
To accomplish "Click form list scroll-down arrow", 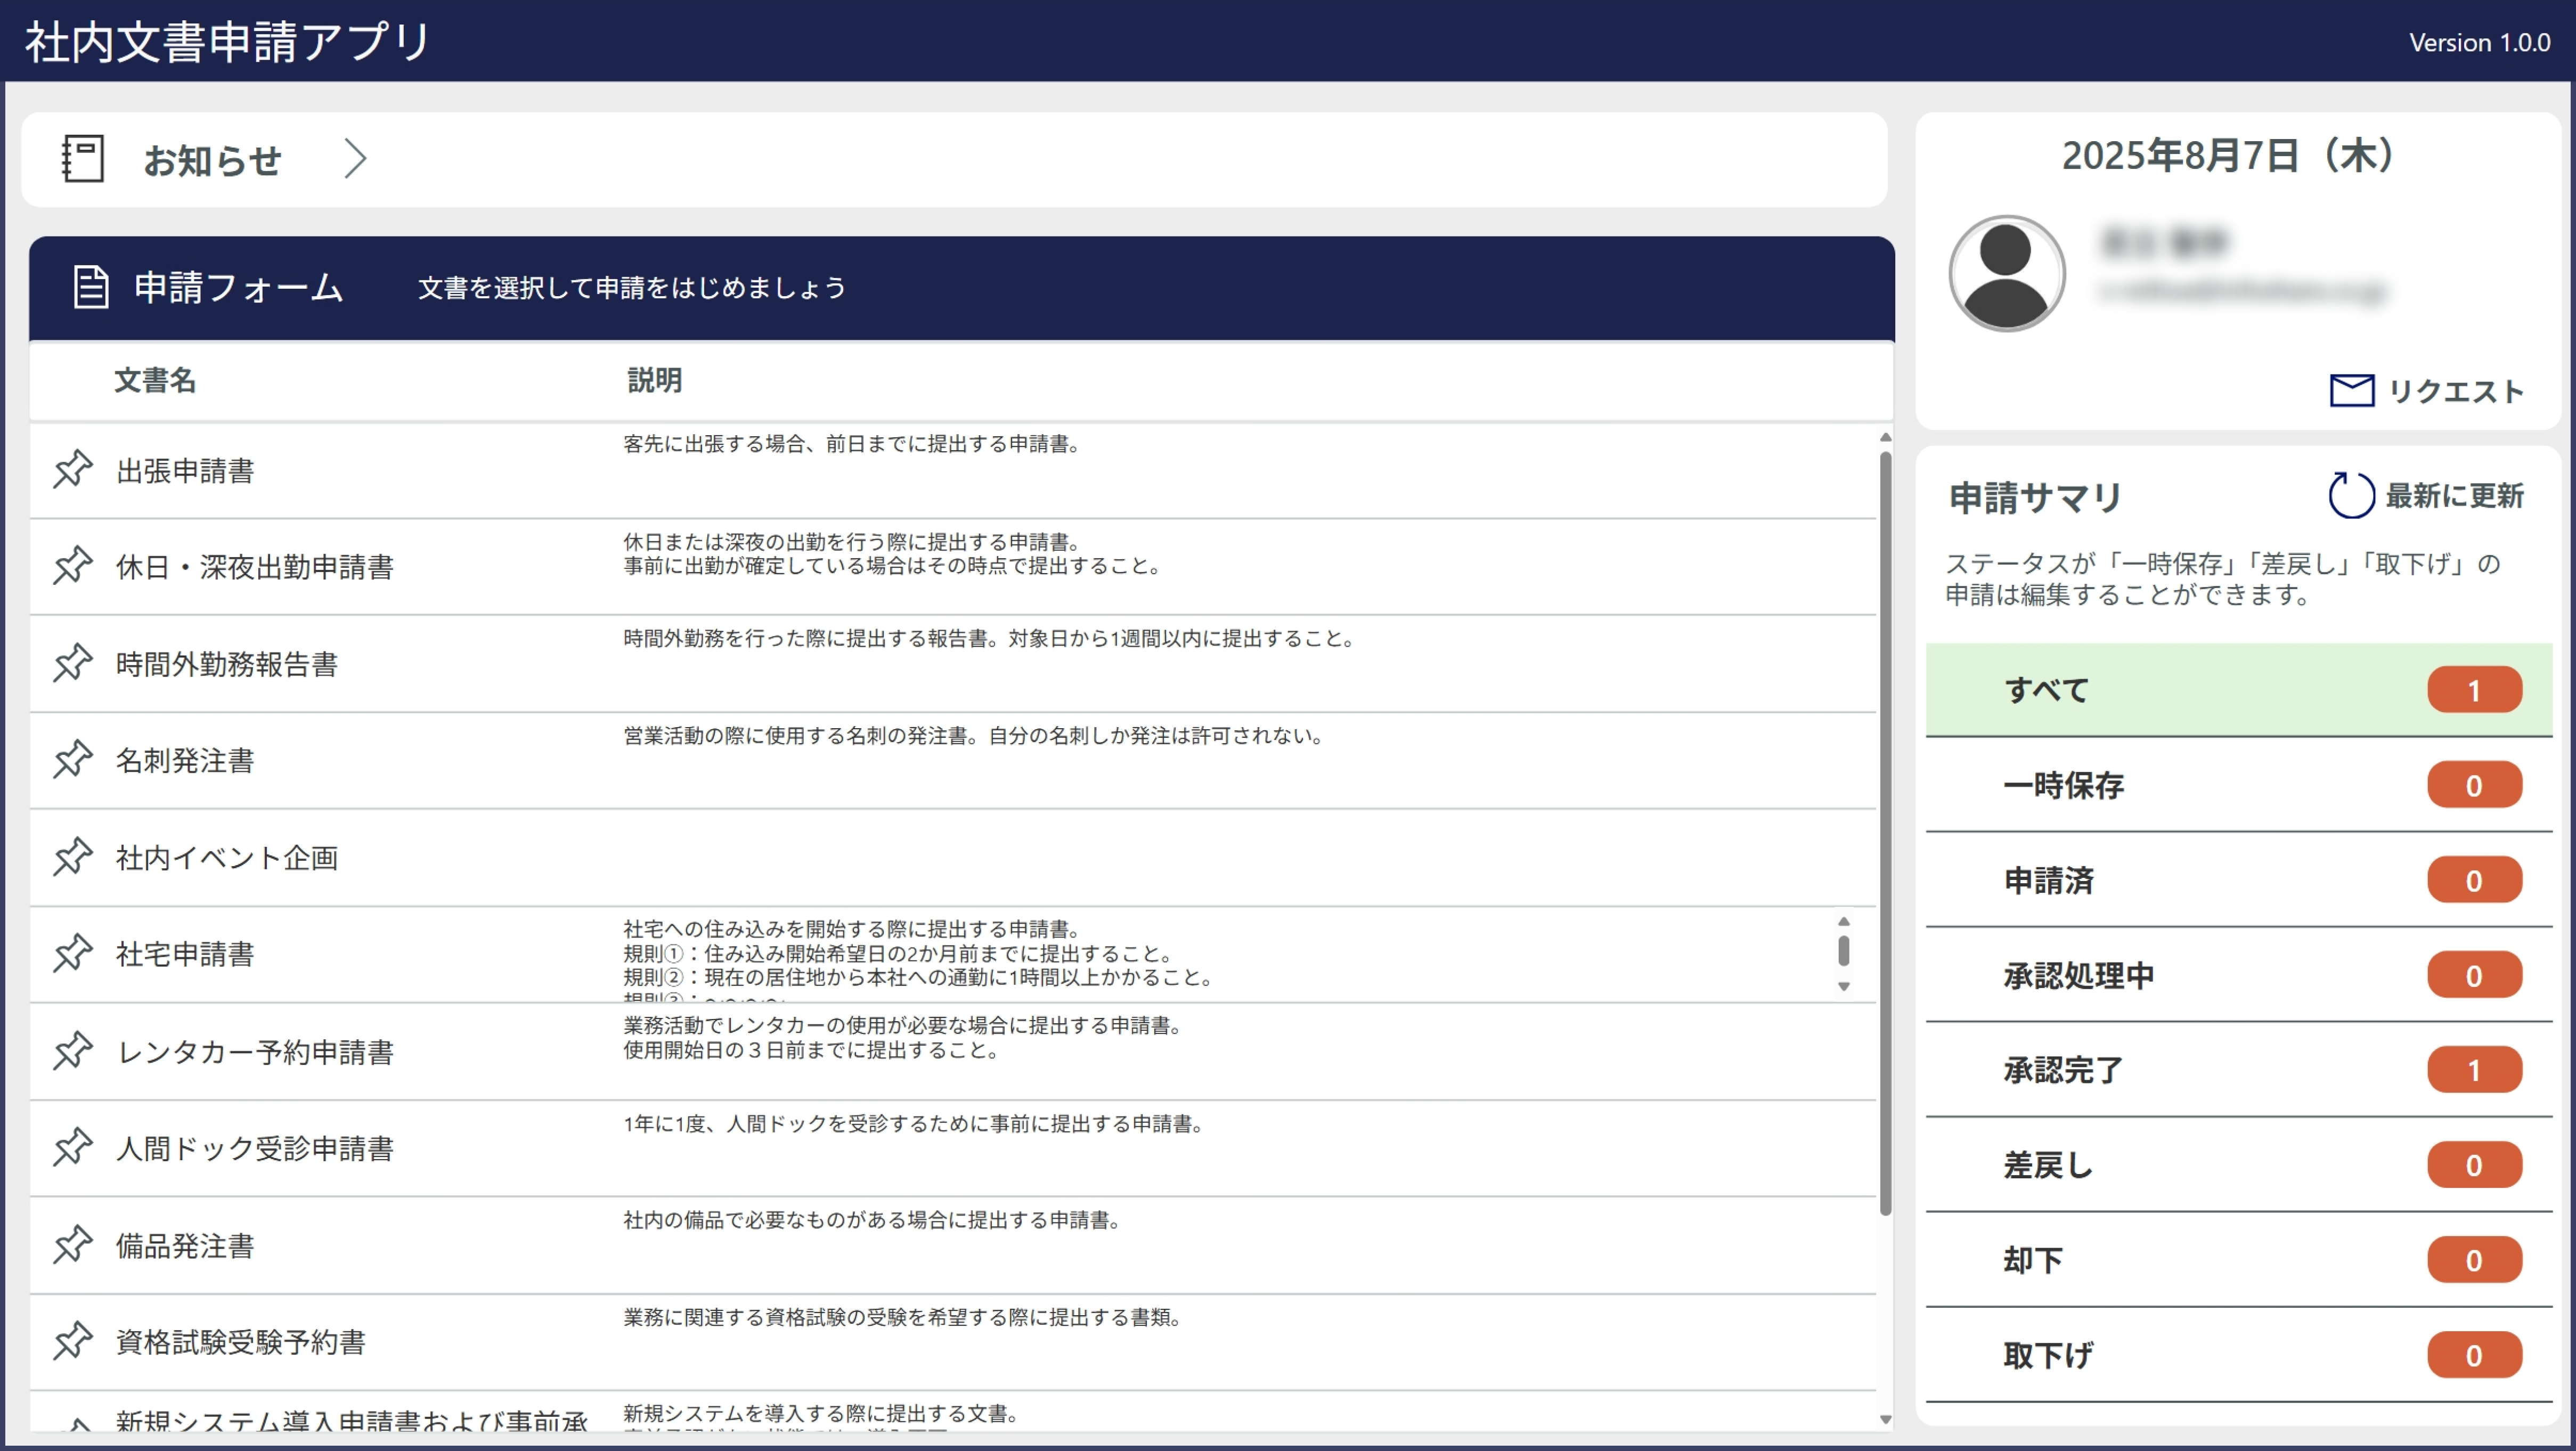I will [x=1885, y=1419].
